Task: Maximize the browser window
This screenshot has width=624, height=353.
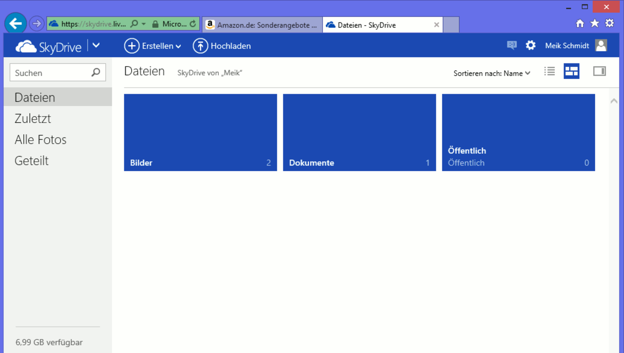Action: (x=585, y=7)
